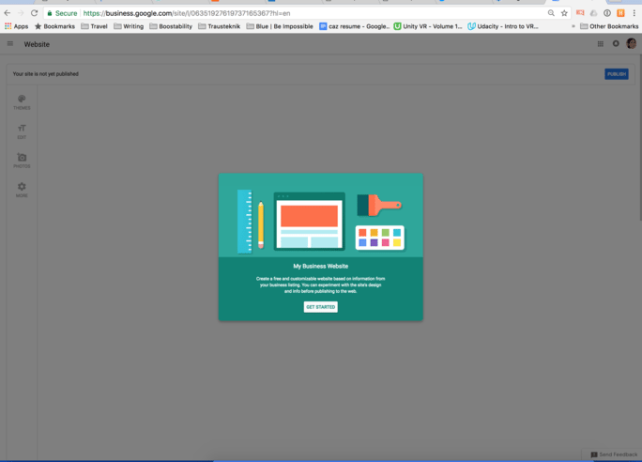Open Chrome's three-dot menu

pos(634,13)
